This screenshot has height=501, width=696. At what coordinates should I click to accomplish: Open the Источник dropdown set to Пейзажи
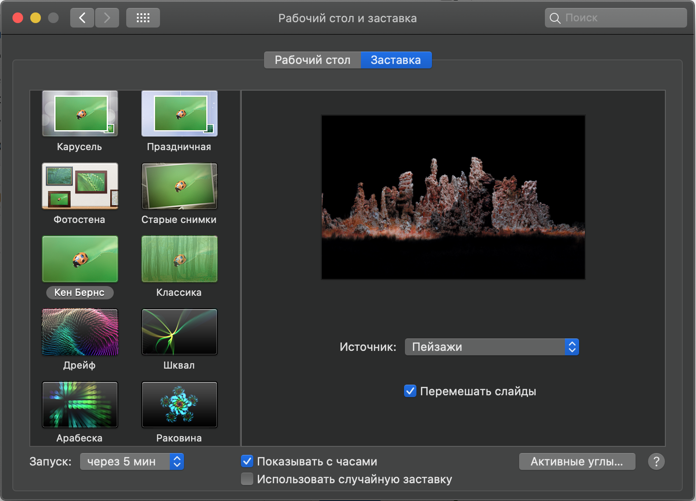[x=492, y=347]
